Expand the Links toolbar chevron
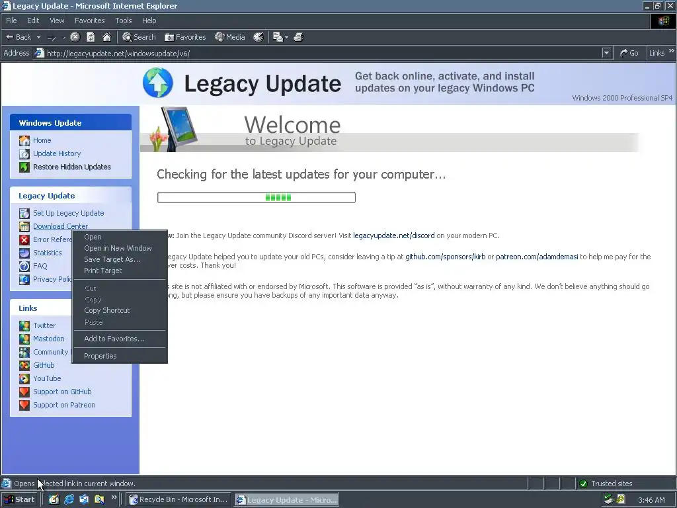 tap(672, 51)
